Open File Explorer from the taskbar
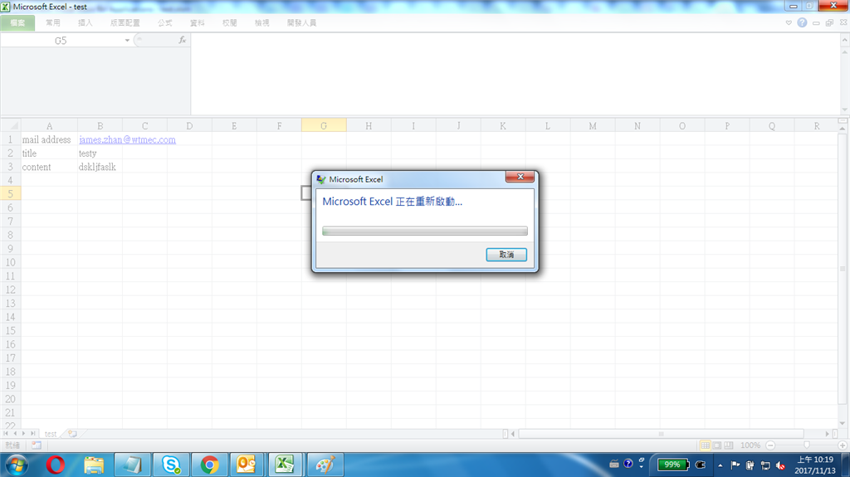Image resolution: width=850 pixels, height=477 pixels. (x=94, y=465)
